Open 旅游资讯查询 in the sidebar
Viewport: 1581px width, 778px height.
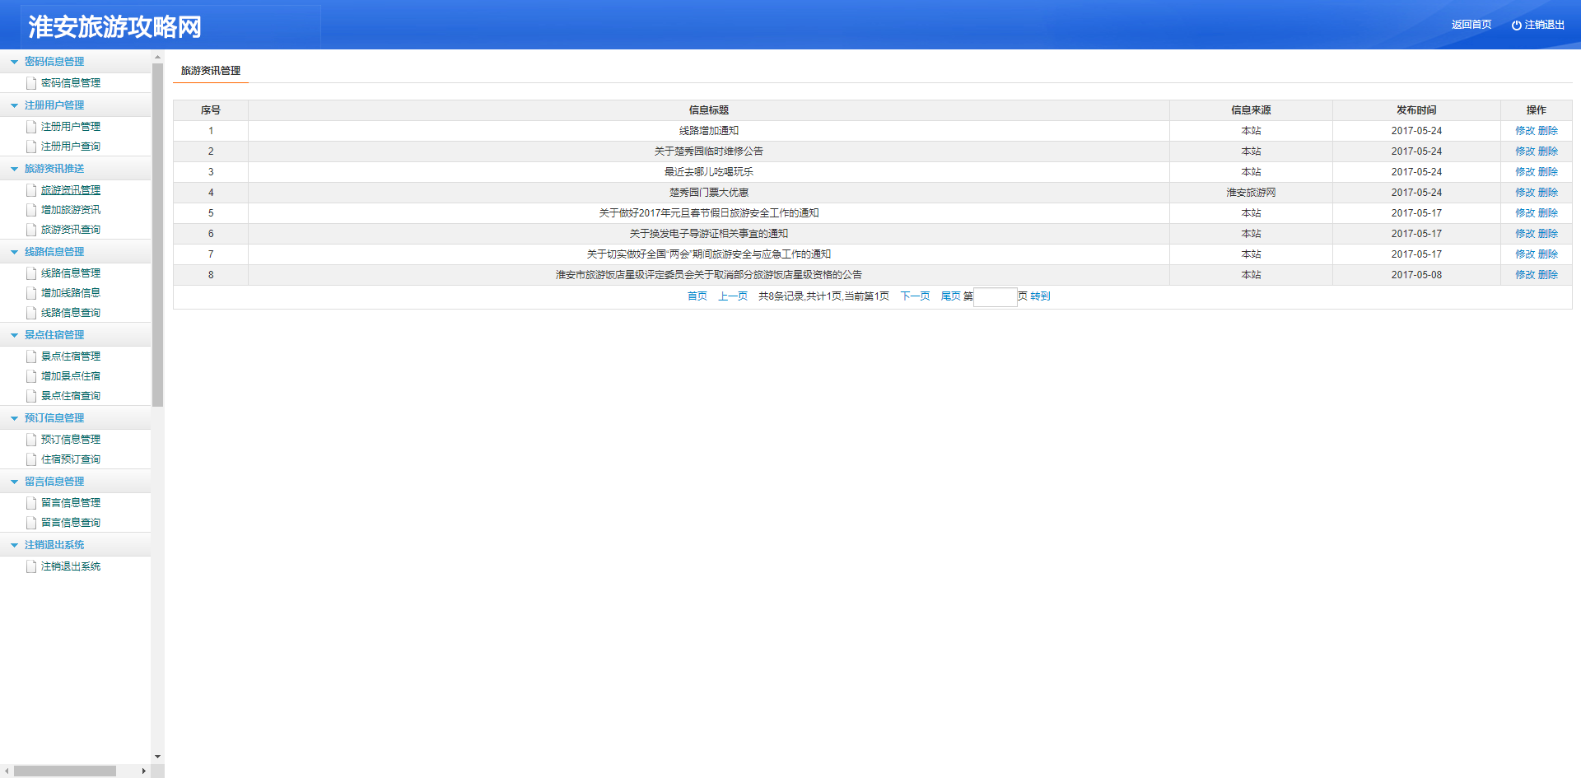click(71, 230)
